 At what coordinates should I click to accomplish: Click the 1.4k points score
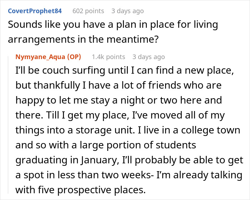(108, 57)
